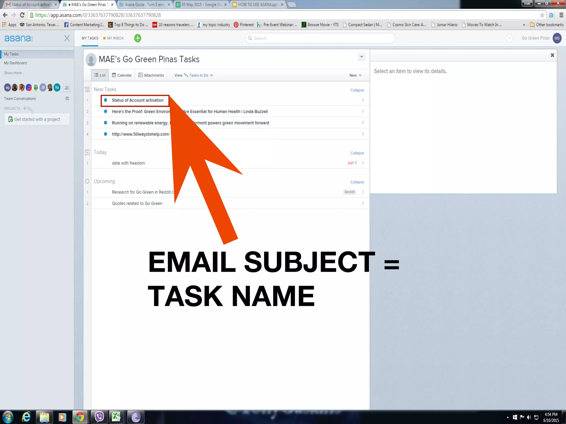Open the help question mark icon
This screenshot has width=566, height=424.
[x=509, y=38]
